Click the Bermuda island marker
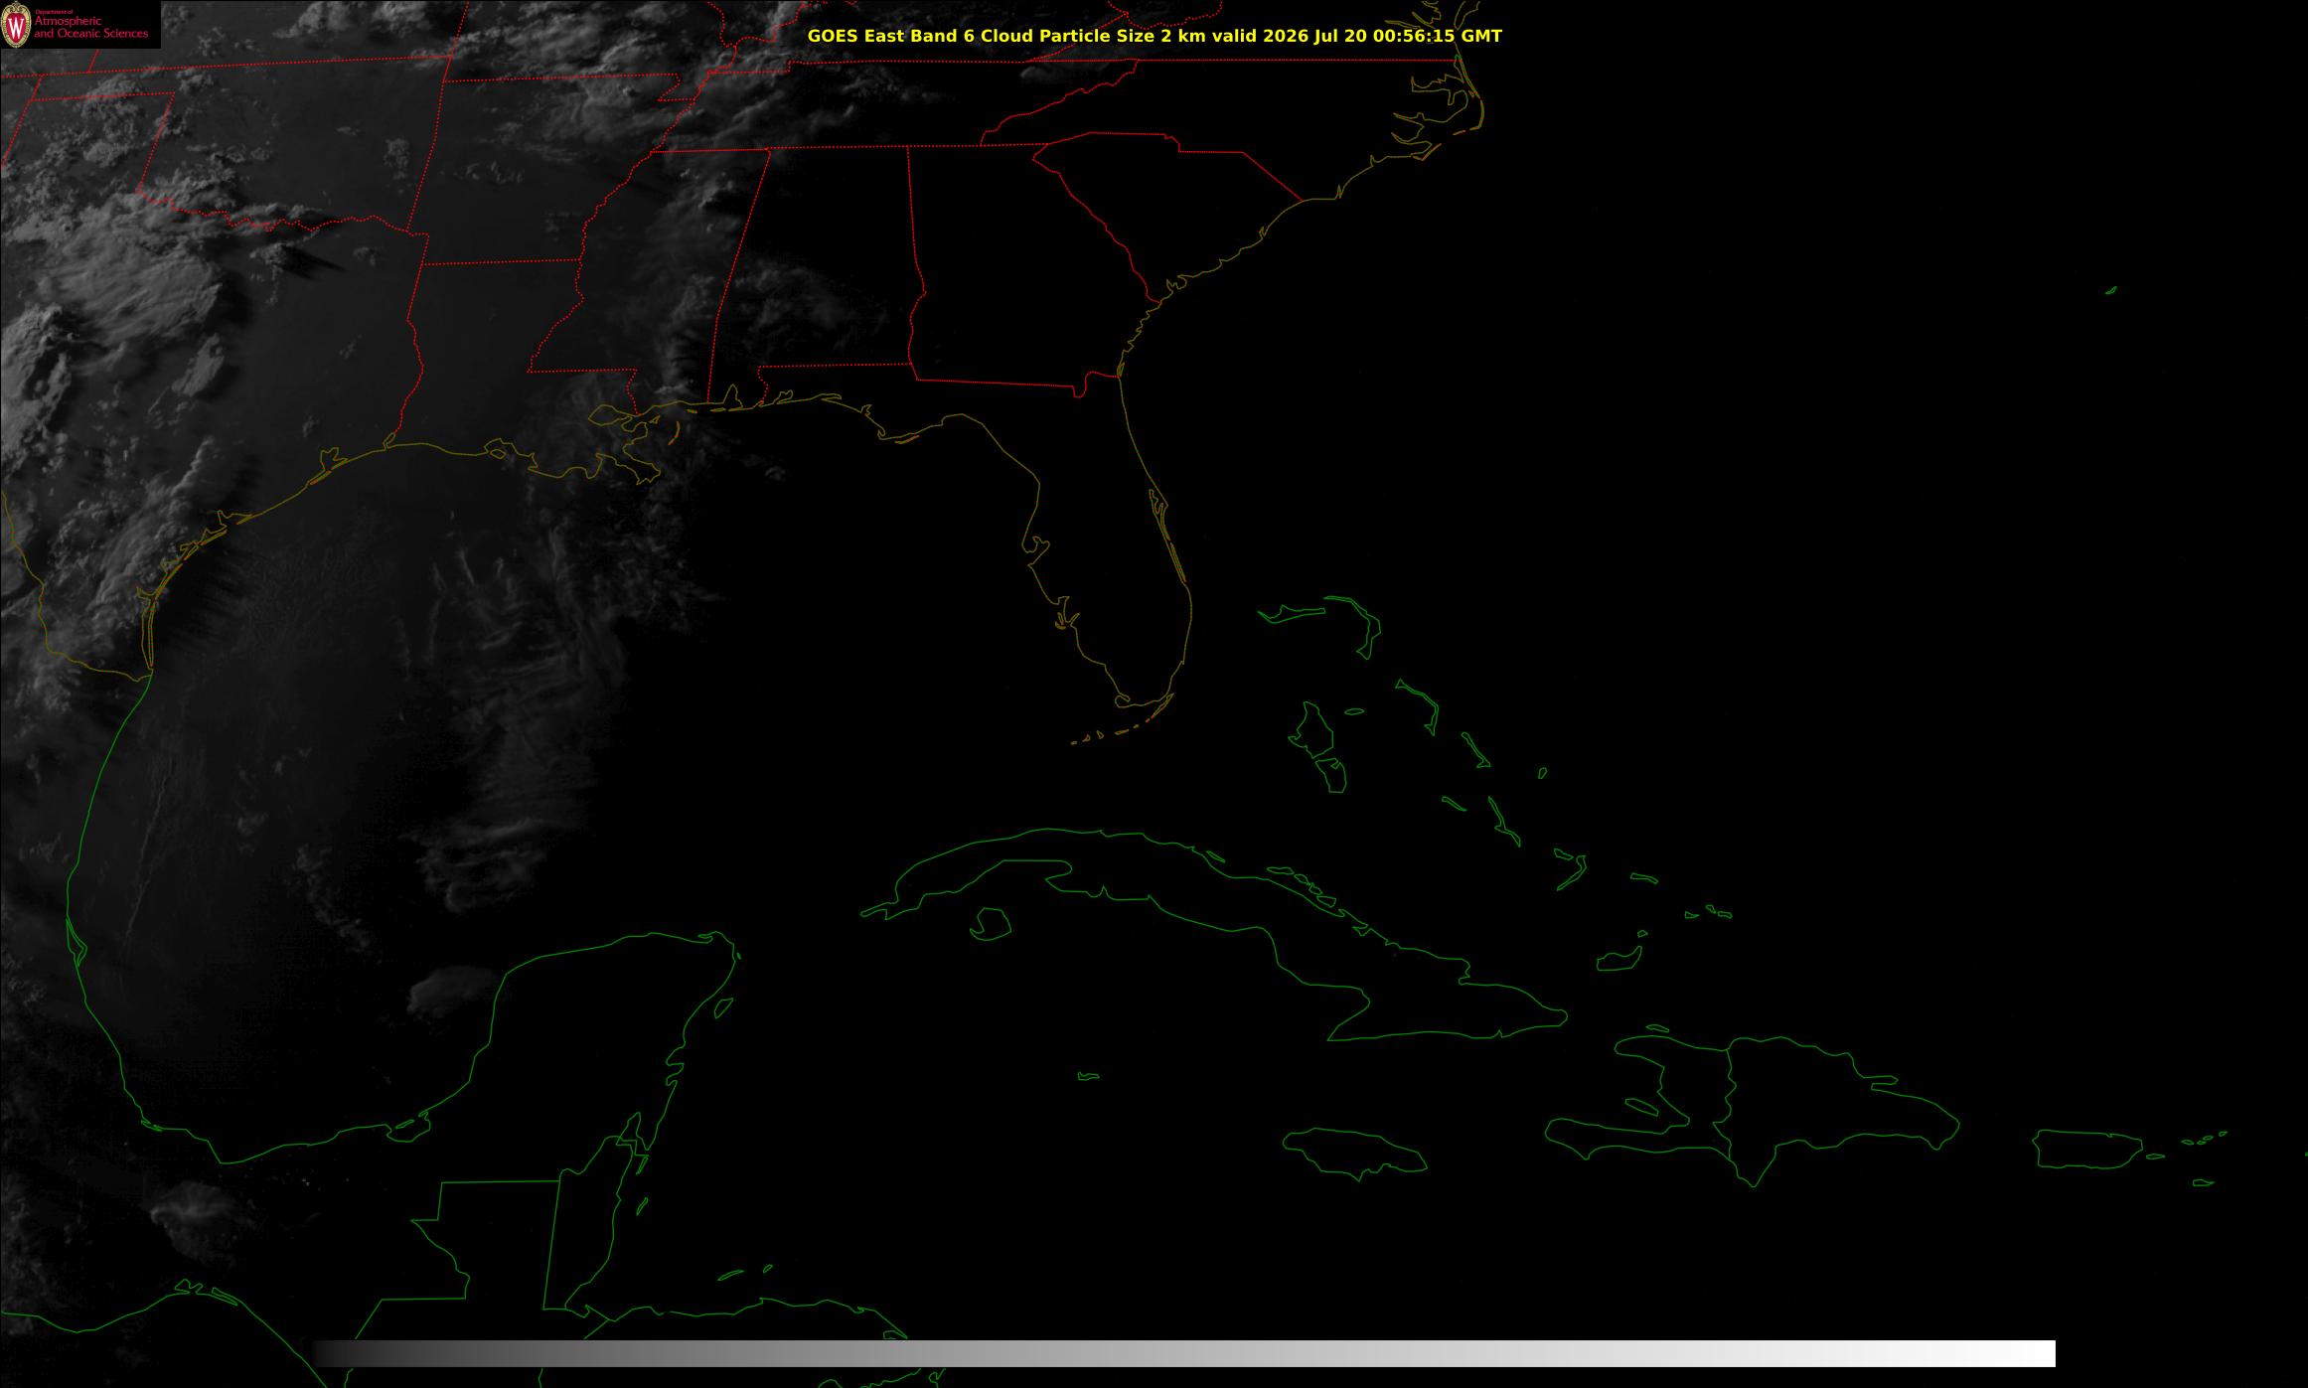Image resolution: width=2308 pixels, height=1388 pixels. (2110, 290)
